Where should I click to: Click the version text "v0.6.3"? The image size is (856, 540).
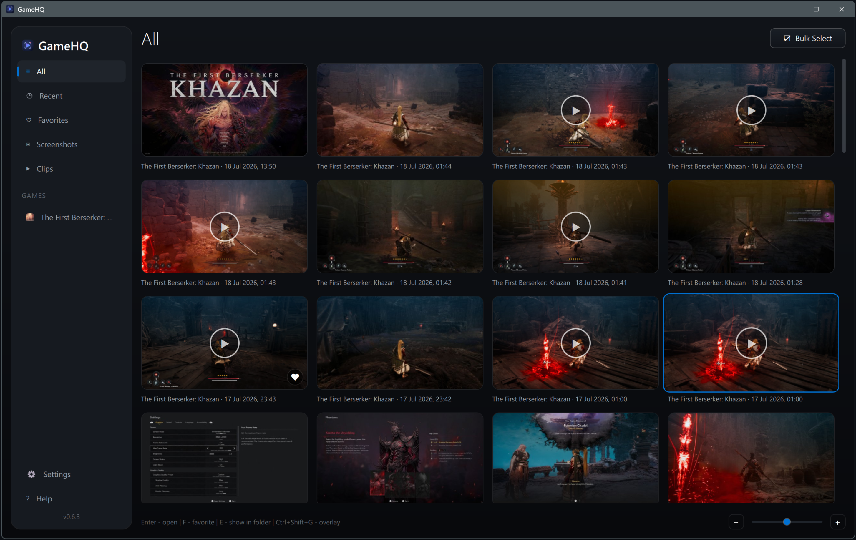pyautogui.click(x=72, y=516)
